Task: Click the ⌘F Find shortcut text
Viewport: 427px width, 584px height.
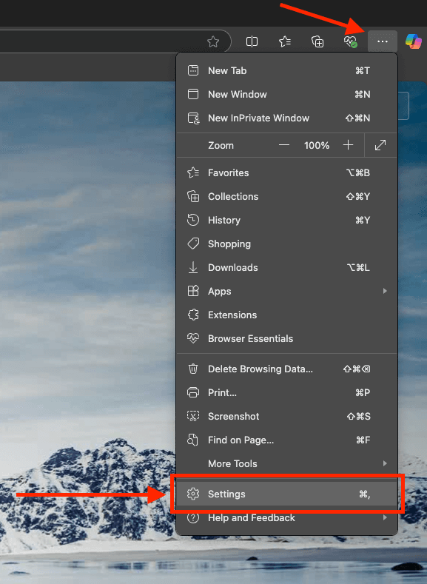Action: [x=363, y=440]
